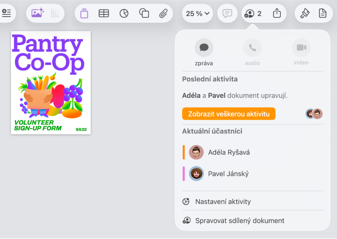Click Adéla Ryšavá's avatar picture
The width and height of the screenshot is (337, 239).
click(x=196, y=152)
